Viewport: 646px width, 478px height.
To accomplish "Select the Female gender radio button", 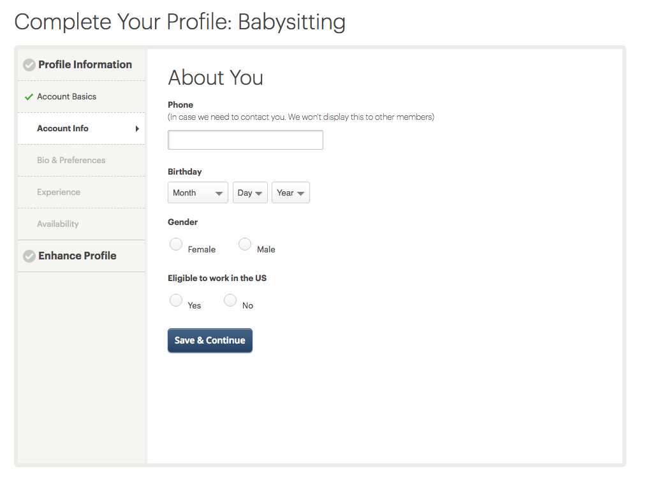I will click(x=176, y=245).
